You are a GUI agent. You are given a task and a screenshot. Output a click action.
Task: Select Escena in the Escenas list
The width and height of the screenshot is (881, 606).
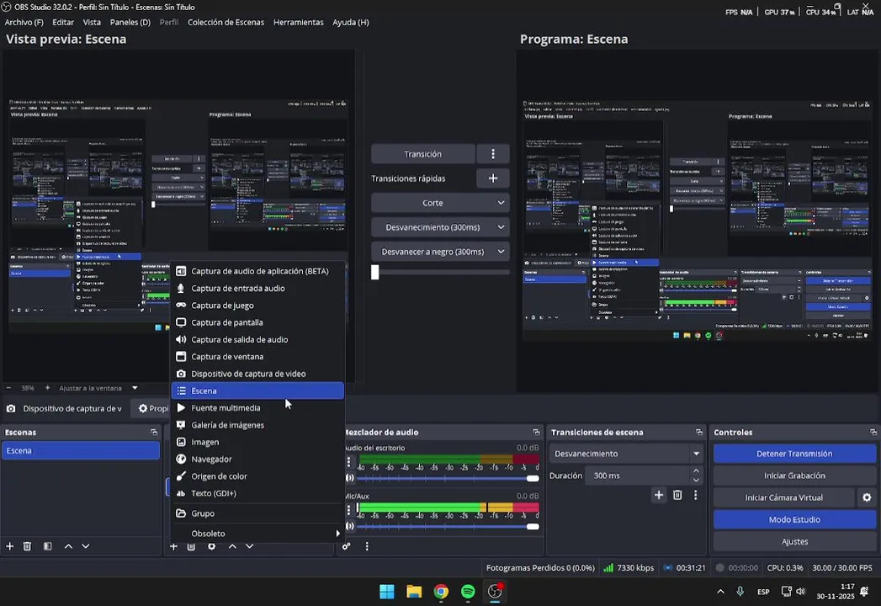[80, 451]
